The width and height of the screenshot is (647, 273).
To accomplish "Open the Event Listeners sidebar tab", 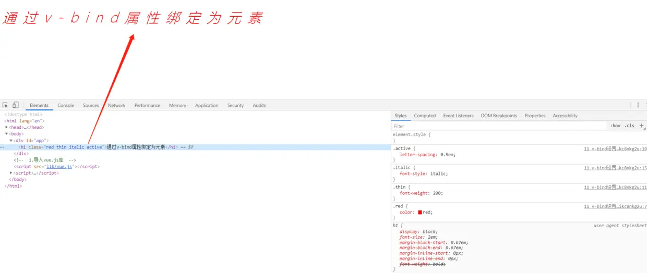I will [x=458, y=116].
